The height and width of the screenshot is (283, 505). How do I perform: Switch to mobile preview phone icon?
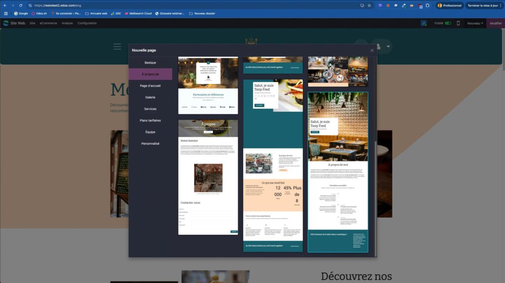[458, 23]
